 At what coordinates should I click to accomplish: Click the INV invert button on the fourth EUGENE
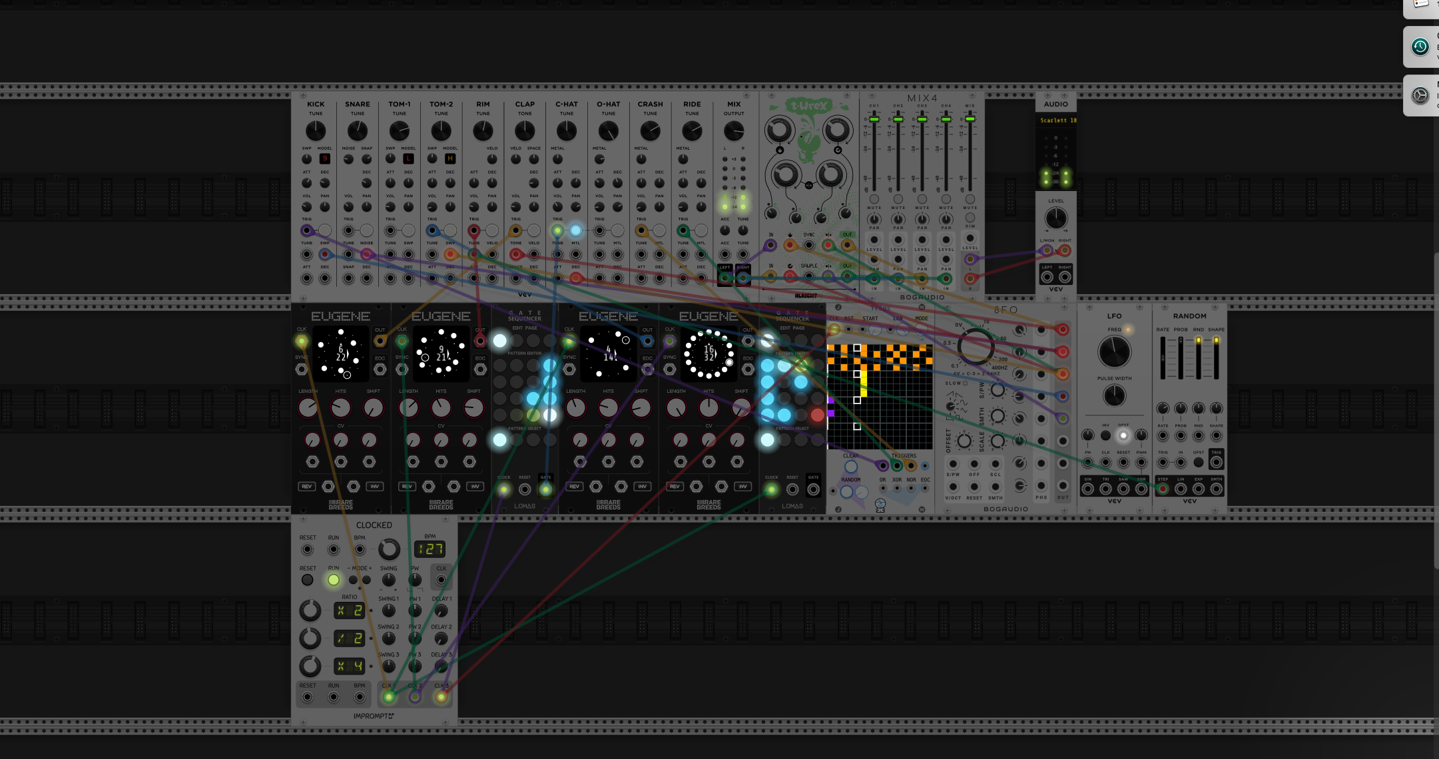click(x=742, y=486)
